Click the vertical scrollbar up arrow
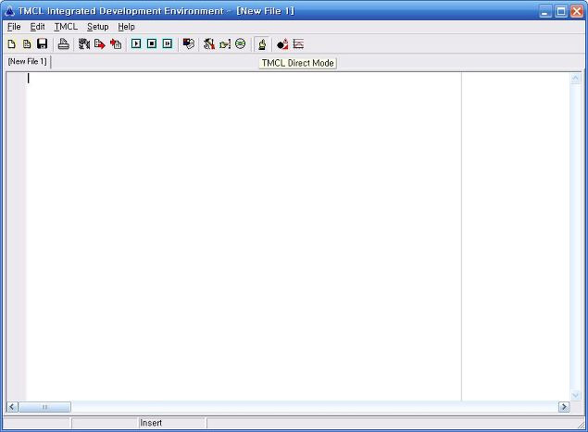This screenshot has height=432, width=588. pyautogui.click(x=576, y=79)
